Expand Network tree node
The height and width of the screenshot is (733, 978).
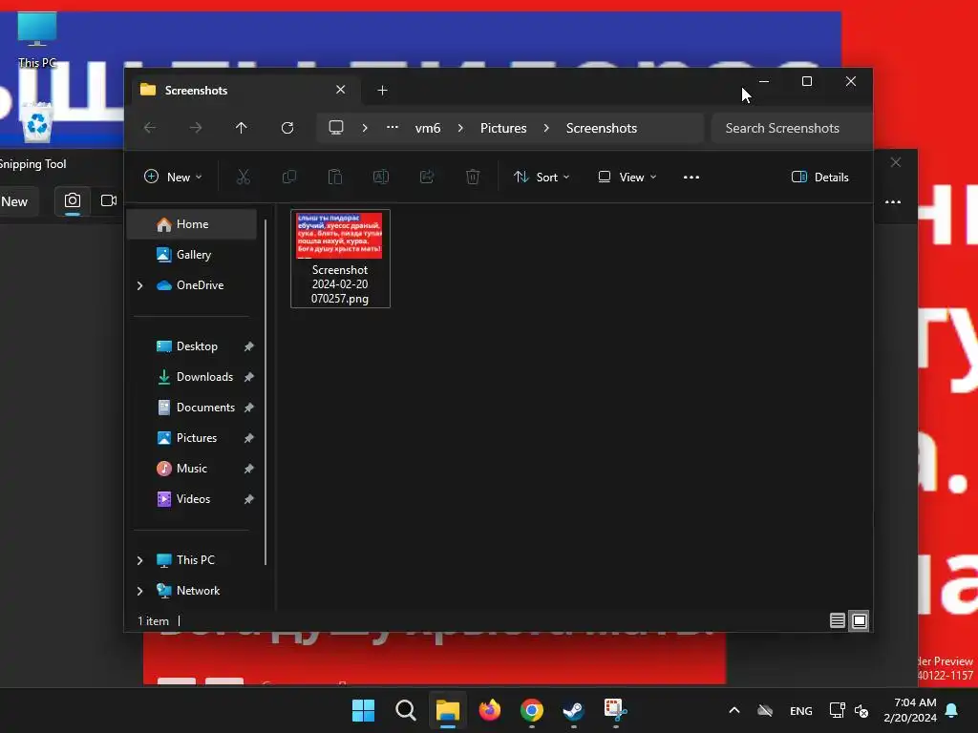(140, 591)
